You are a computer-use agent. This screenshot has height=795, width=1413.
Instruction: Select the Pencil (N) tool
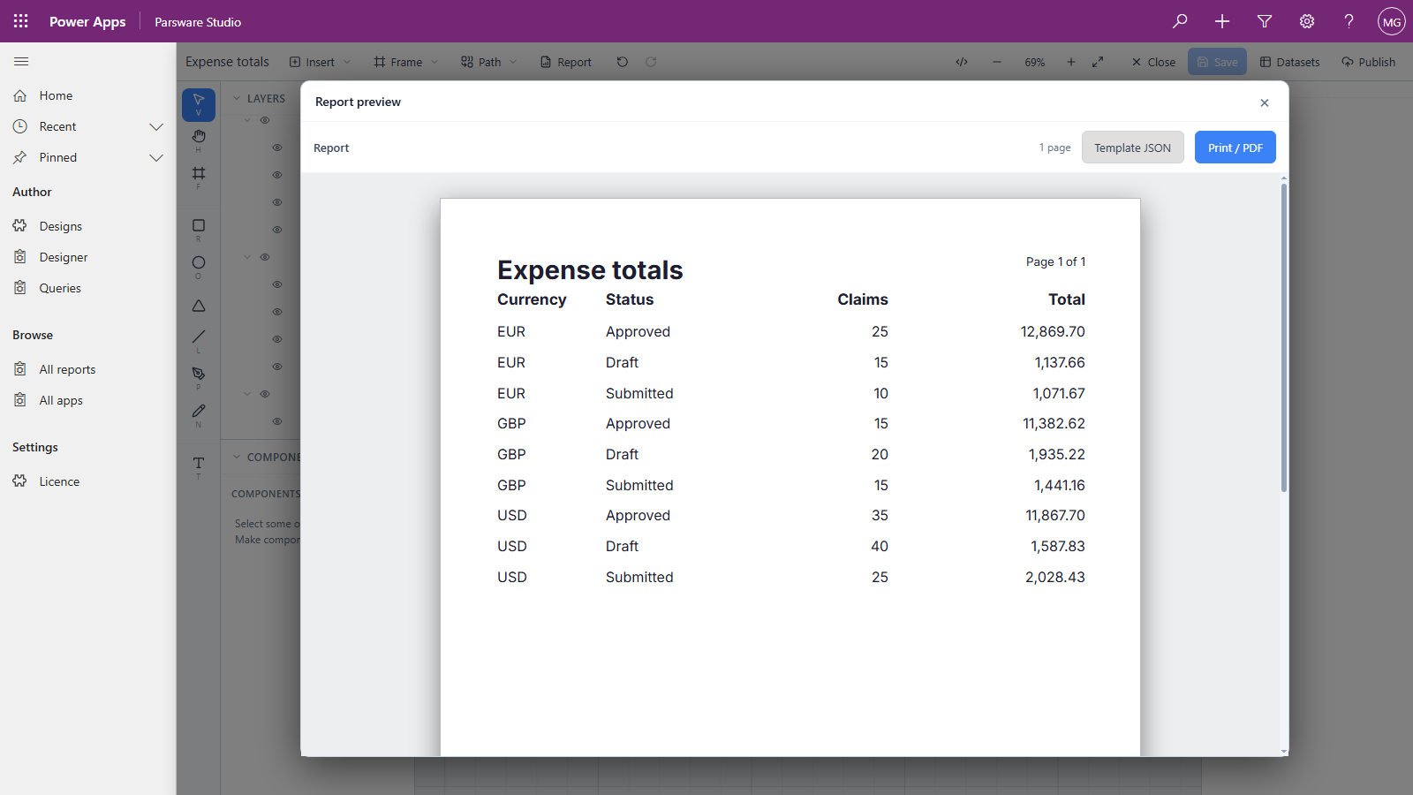tap(199, 414)
